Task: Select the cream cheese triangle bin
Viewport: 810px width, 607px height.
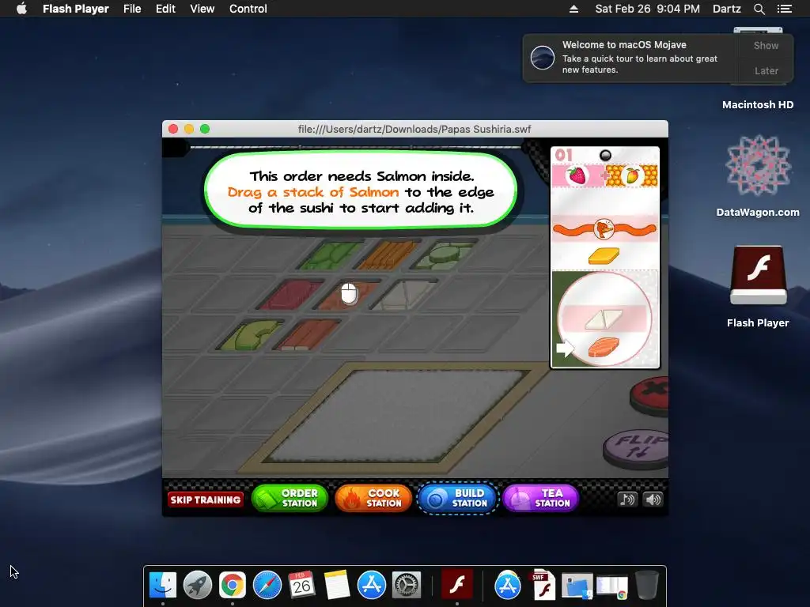Action: click(404, 295)
